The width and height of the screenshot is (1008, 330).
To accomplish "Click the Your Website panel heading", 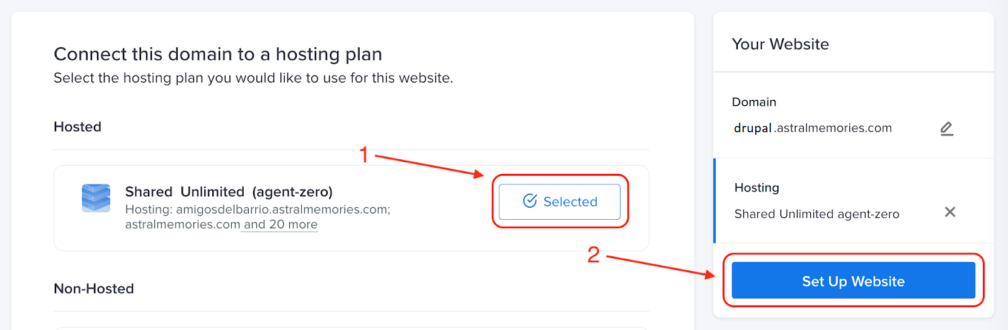I will (780, 44).
